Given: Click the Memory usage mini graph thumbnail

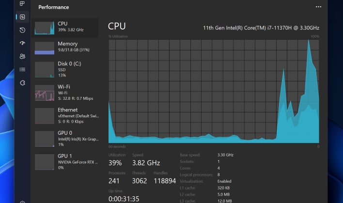Looking at the screenshot, I should tap(45, 48).
